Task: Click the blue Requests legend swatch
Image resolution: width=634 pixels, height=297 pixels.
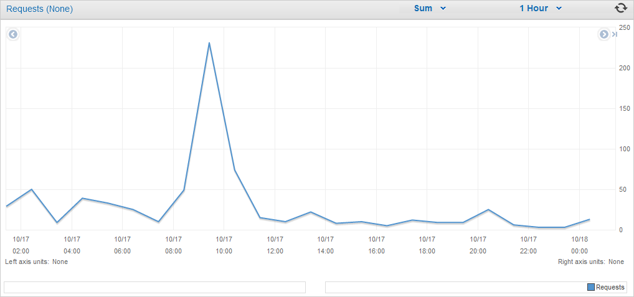Action: coord(591,287)
